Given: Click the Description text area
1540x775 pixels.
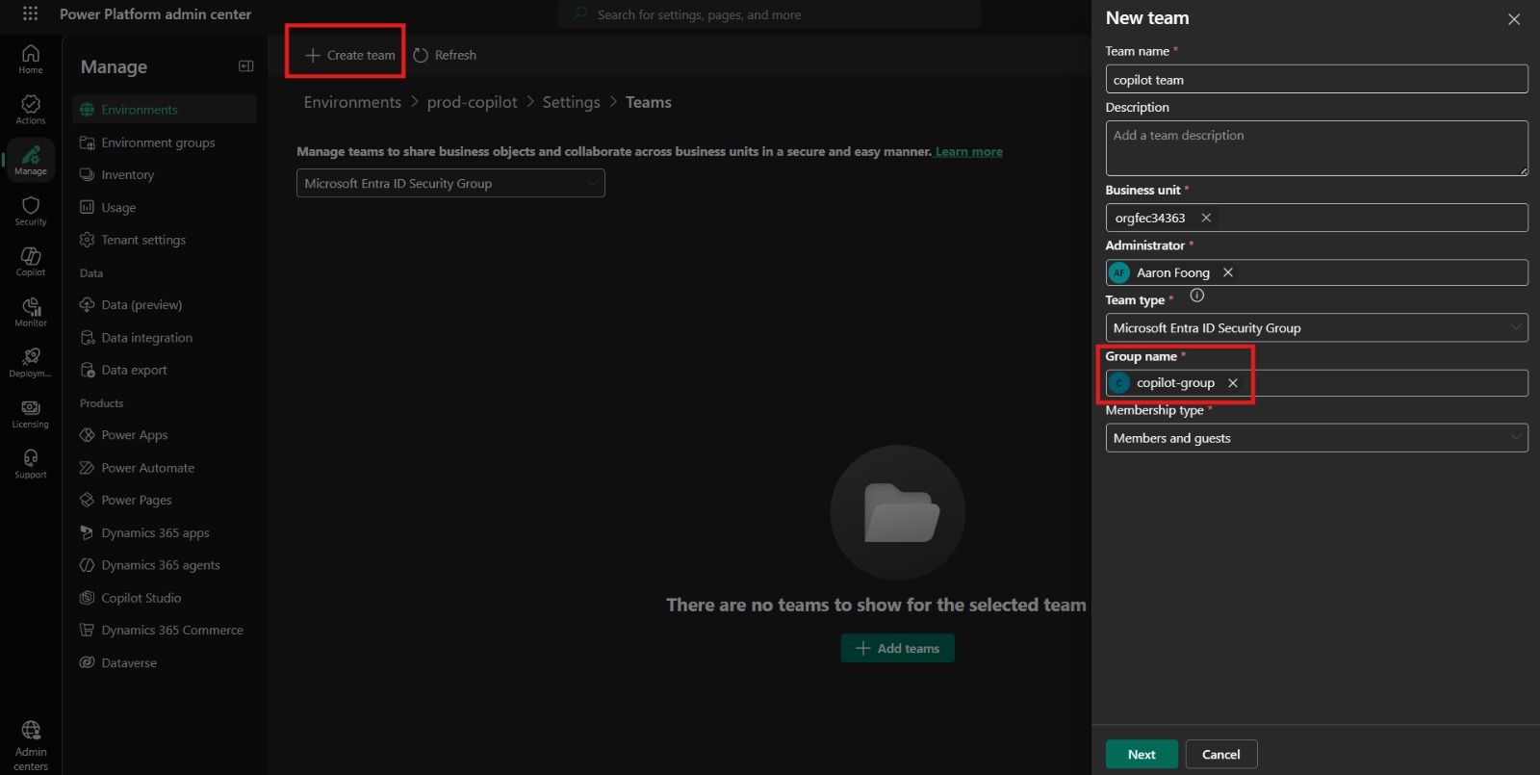Looking at the screenshot, I should (1317, 148).
